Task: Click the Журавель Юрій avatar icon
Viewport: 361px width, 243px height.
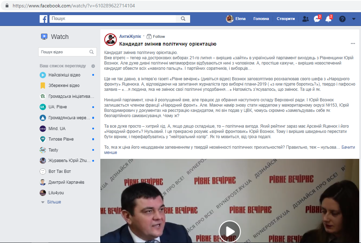Action: [43, 161]
